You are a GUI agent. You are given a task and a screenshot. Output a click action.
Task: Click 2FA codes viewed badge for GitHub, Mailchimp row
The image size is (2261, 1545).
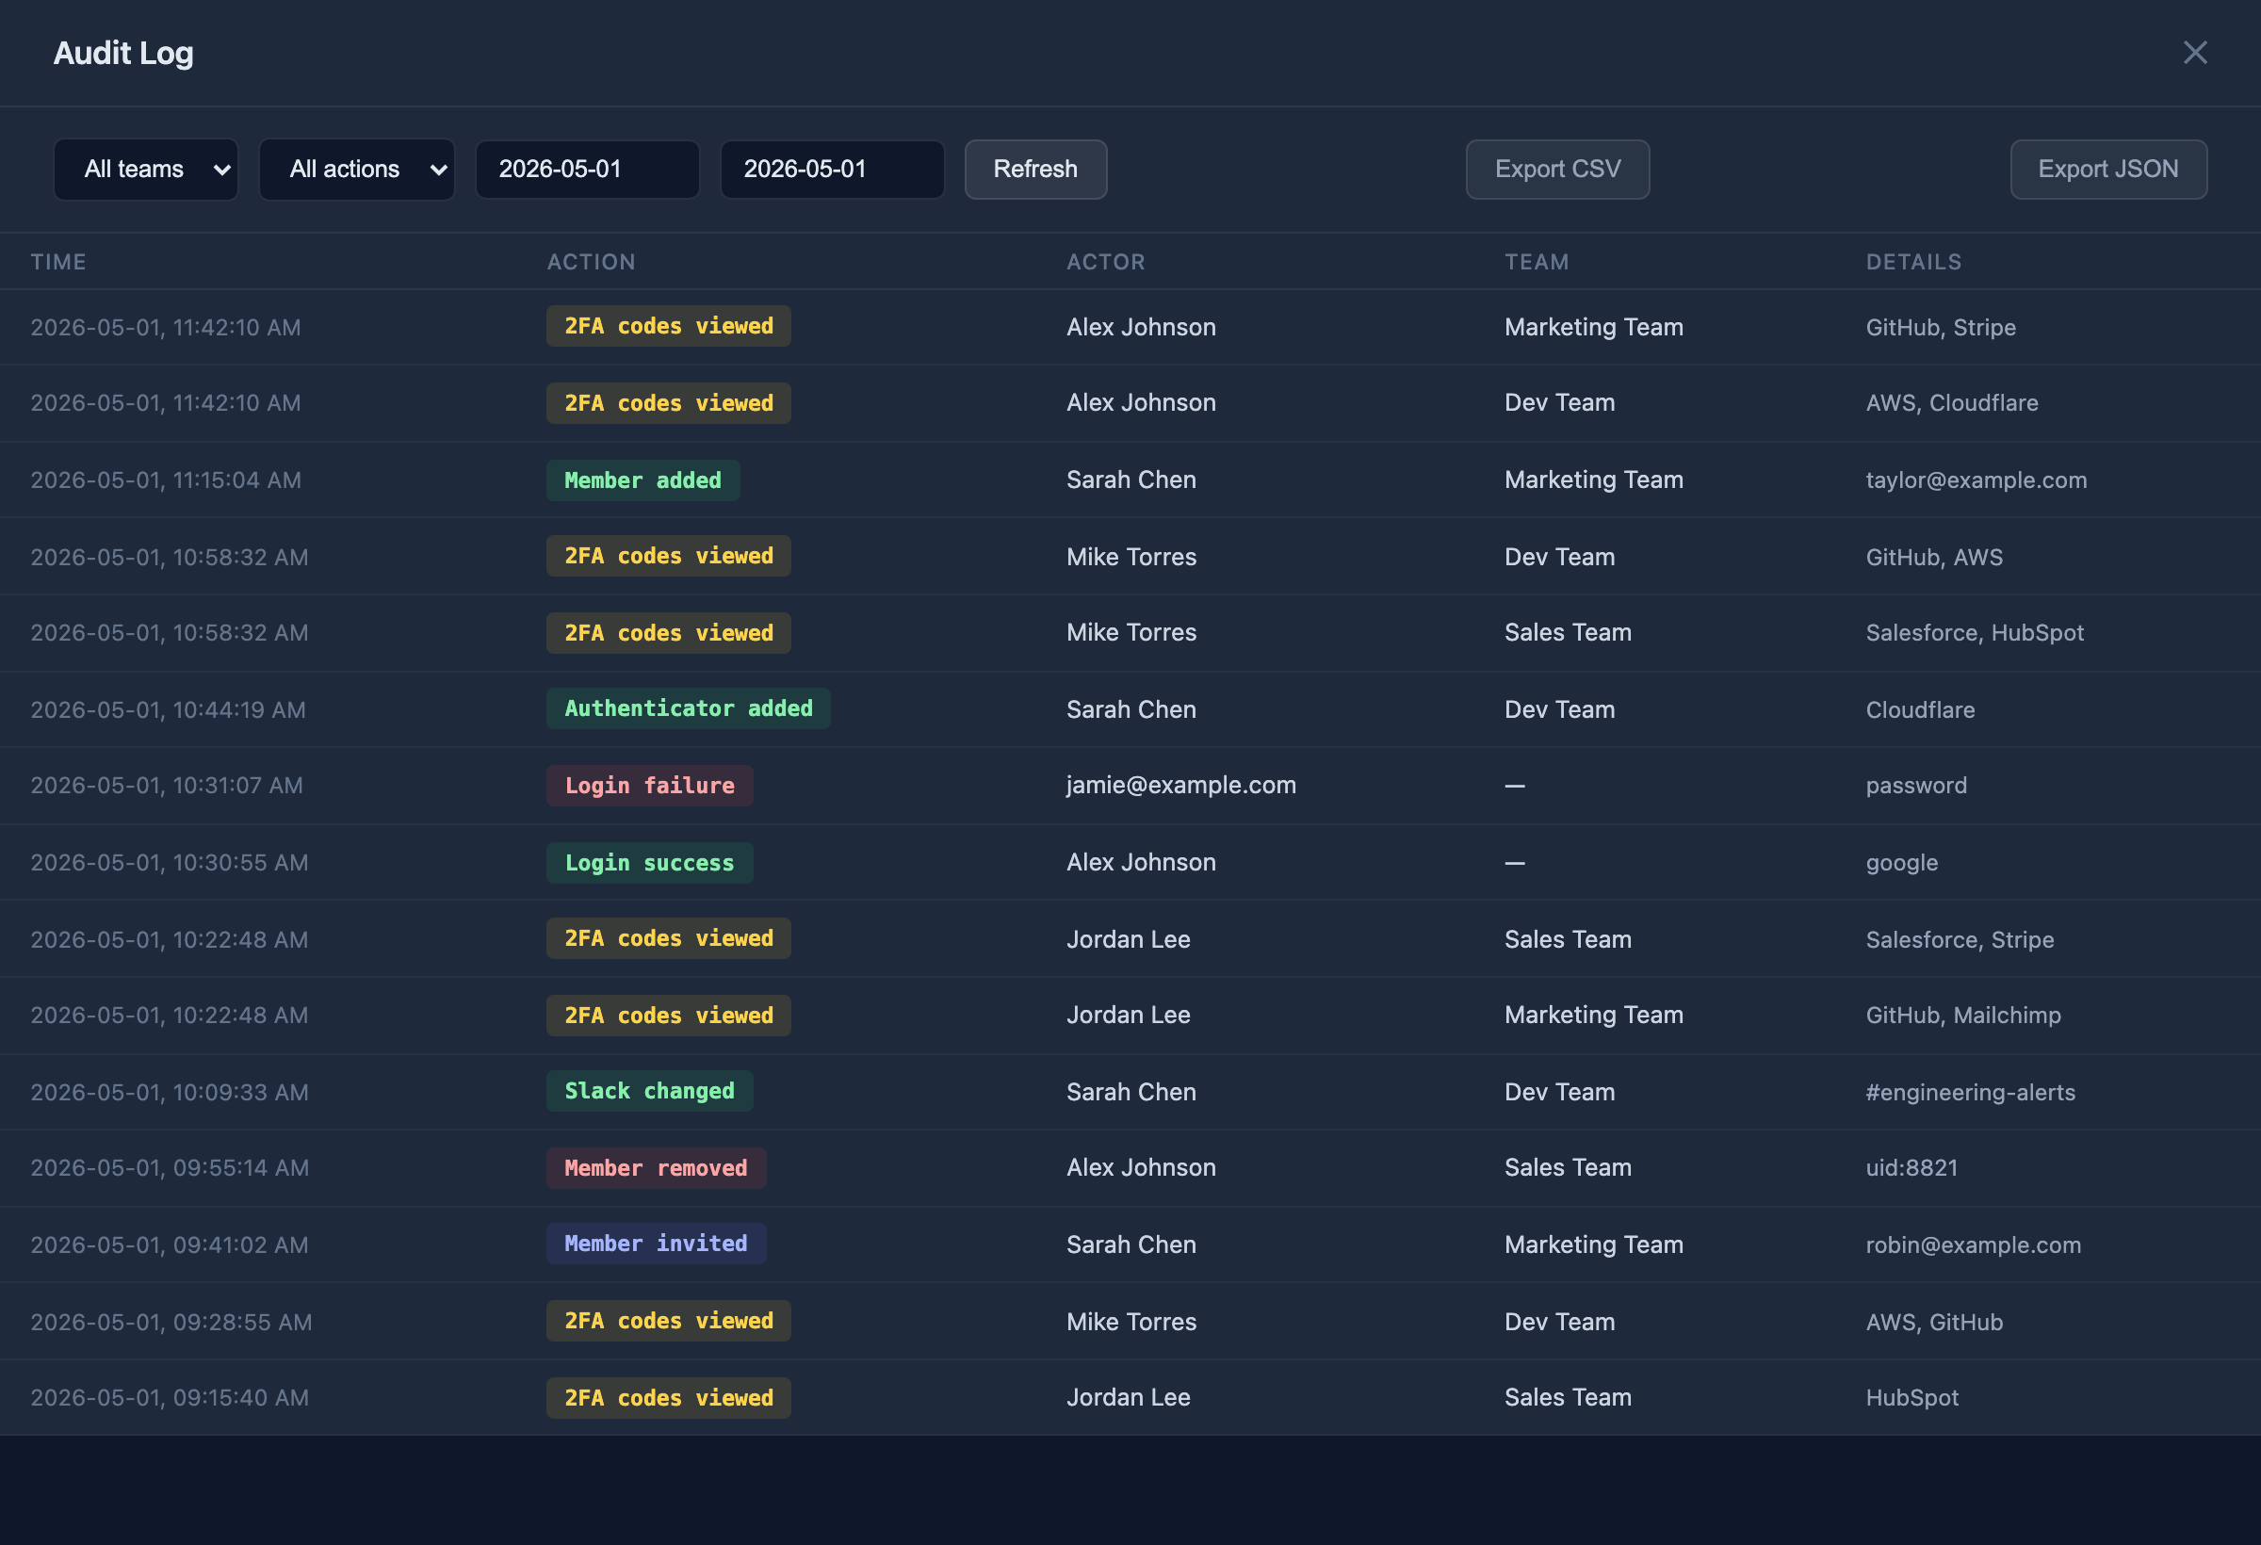coord(668,1015)
